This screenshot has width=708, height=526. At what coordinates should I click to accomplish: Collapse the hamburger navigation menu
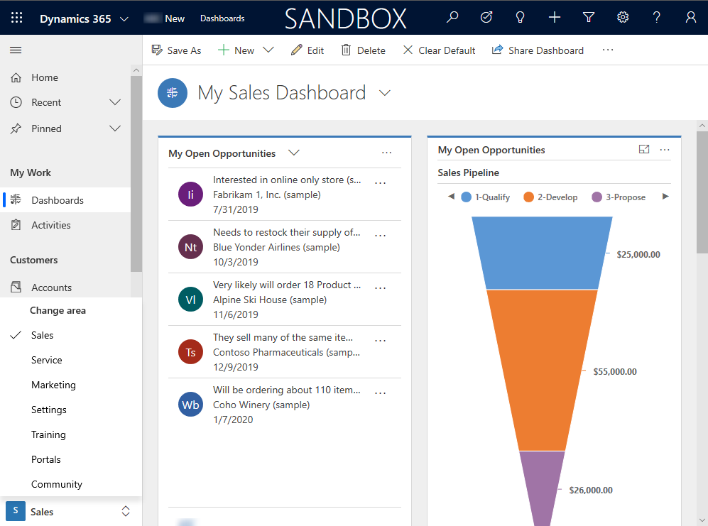click(16, 50)
